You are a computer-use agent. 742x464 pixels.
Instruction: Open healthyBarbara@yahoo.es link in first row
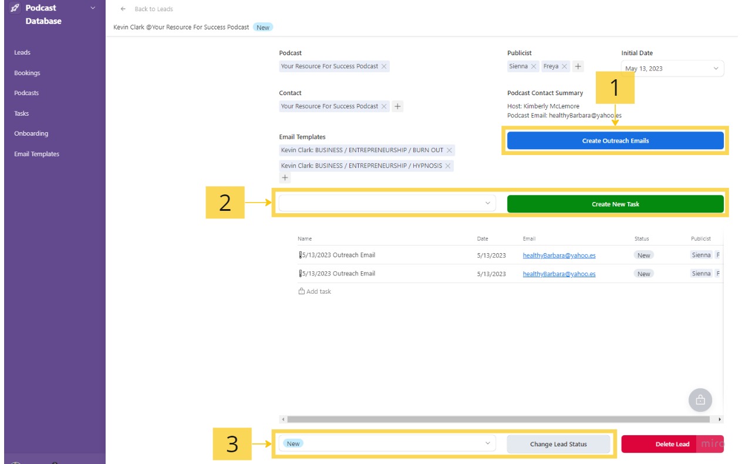pos(559,255)
